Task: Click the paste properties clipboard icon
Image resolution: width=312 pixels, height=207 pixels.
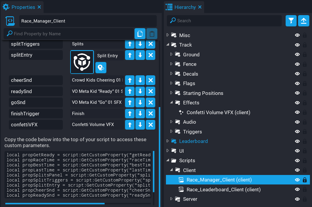Action: tap(152, 34)
